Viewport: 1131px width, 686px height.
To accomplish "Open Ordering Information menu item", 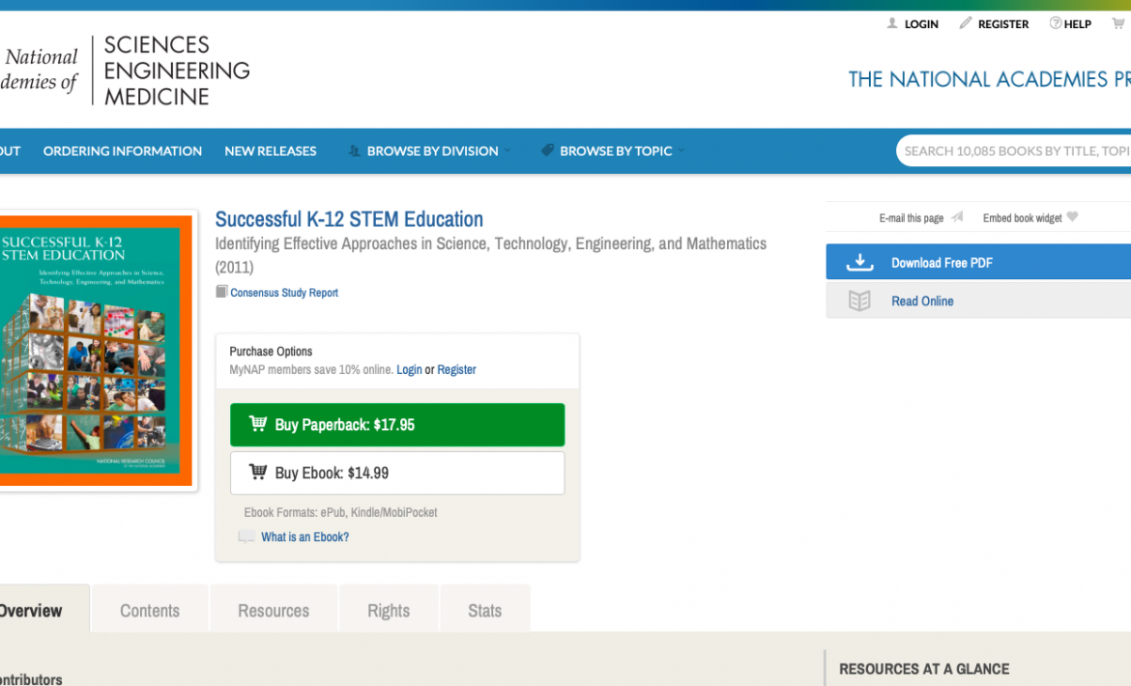I will pos(123,151).
